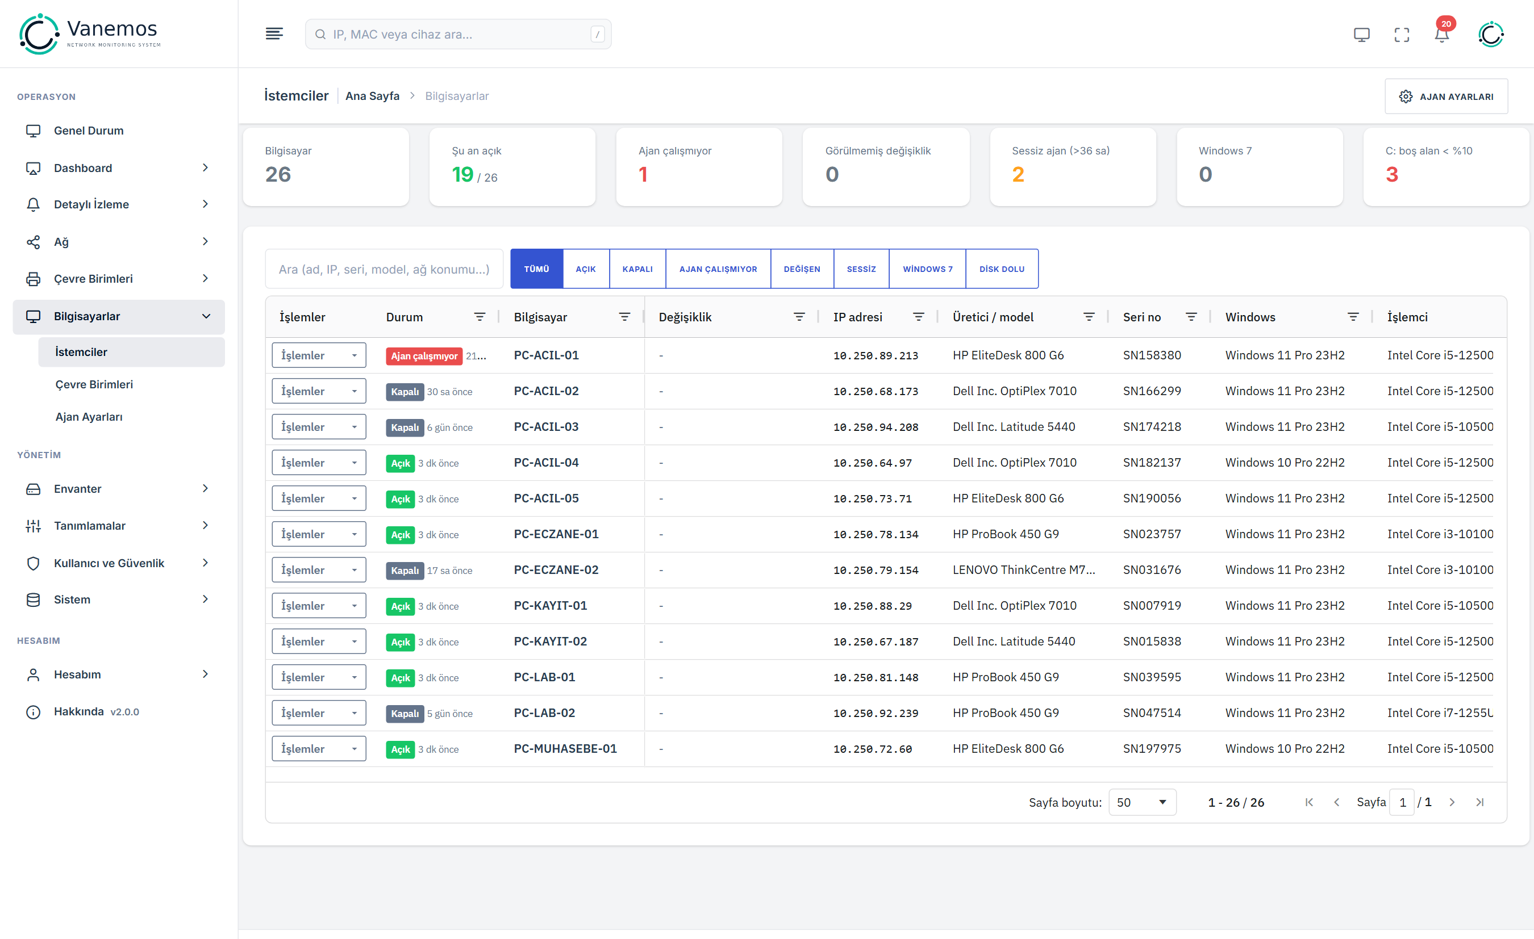Viewport: 1534px width, 939px height.
Task: Focus the IP, MAC veya cihaz search box
Action: (x=458, y=34)
